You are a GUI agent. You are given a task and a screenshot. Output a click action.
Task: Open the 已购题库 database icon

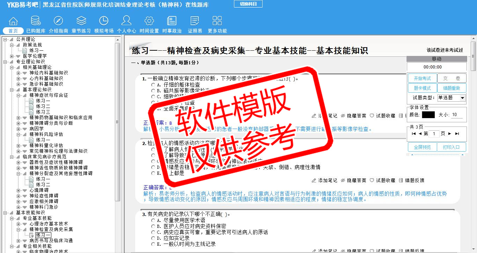pos(36,21)
